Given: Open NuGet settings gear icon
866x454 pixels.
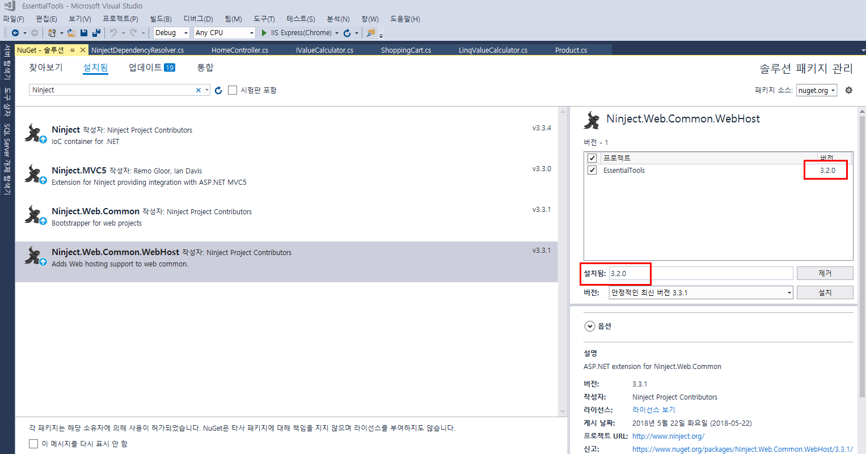Looking at the screenshot, I should pos(849,90).
